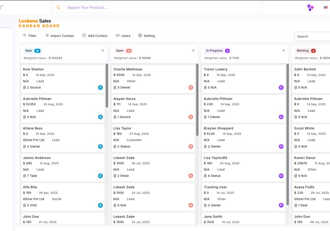Click Import Contact button
The width and height of the screenshot is (330, 231).
tap(59, 36)
